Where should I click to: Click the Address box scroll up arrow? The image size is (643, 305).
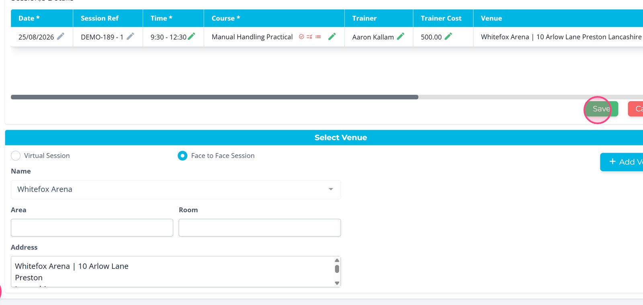337,260
